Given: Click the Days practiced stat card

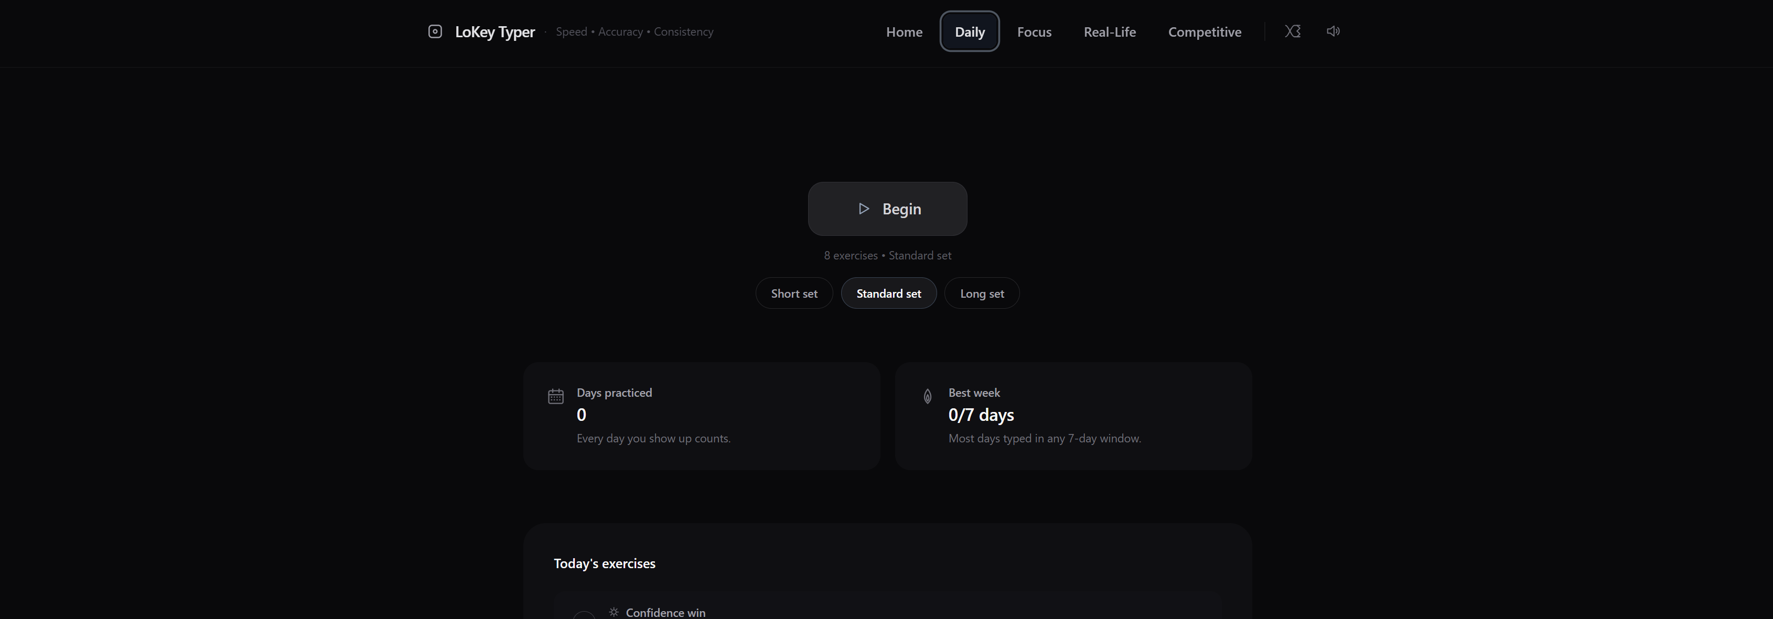Looking at the screenshot, I should tap(701, 416).
